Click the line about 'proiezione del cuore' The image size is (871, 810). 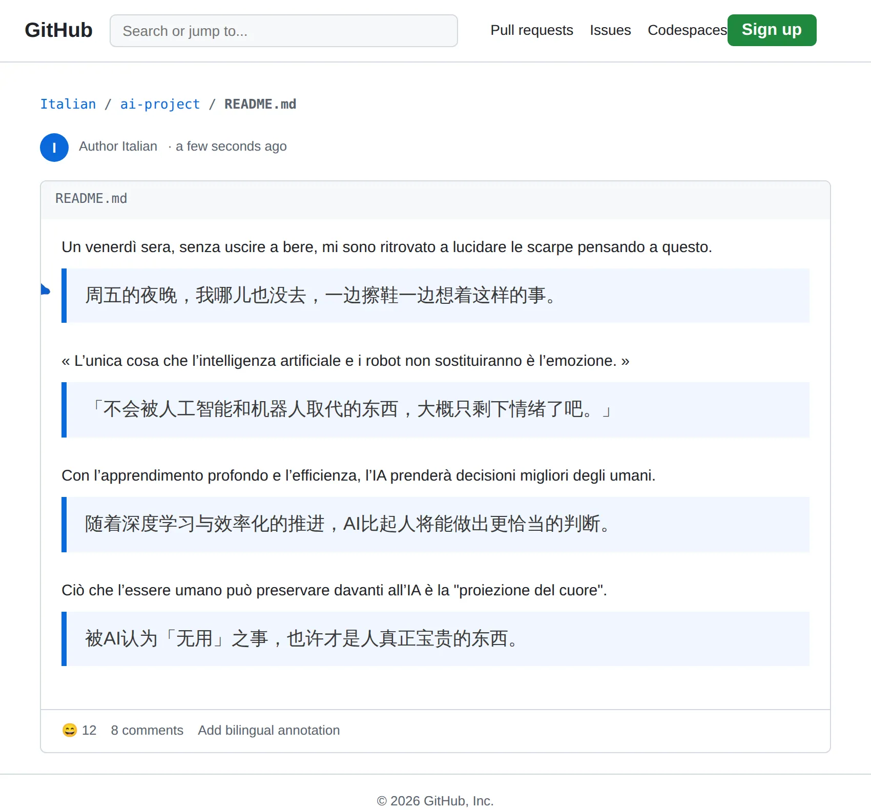point(334,590)
